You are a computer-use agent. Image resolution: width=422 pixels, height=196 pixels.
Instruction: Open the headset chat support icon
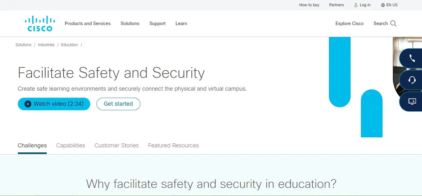(412, 80)
